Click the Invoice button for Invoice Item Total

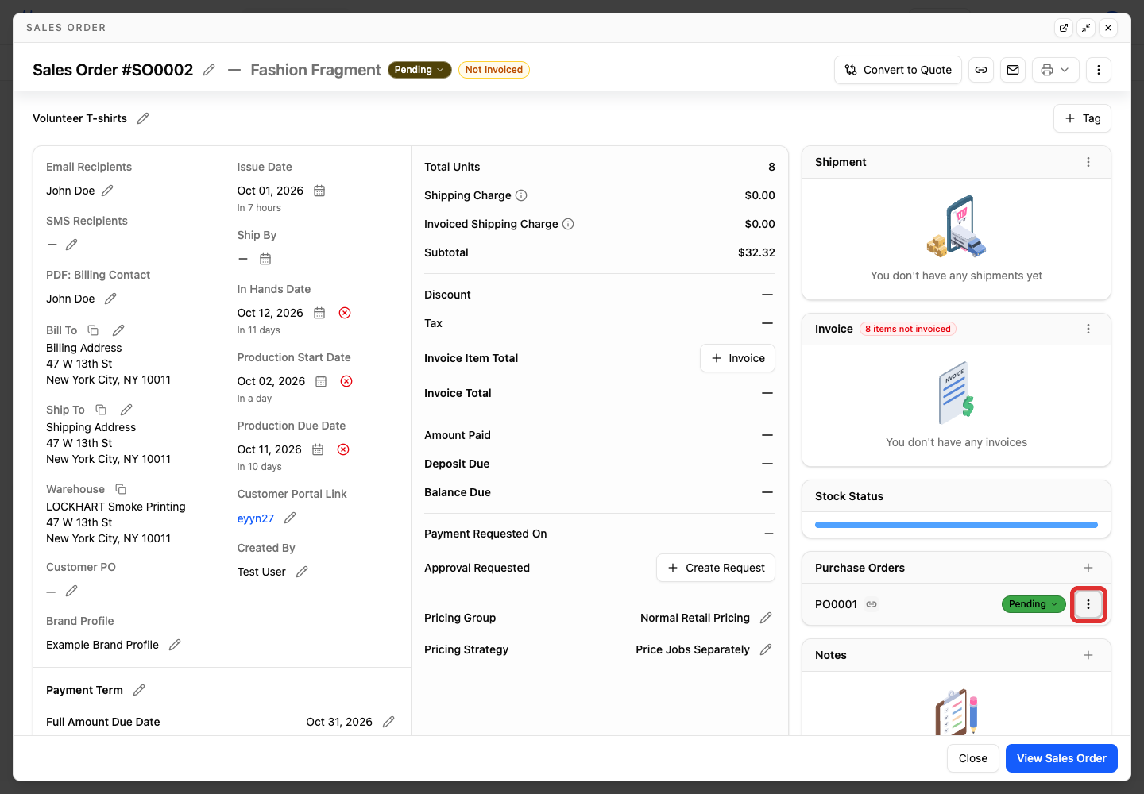pyautogui.click(x=737, y=358)
